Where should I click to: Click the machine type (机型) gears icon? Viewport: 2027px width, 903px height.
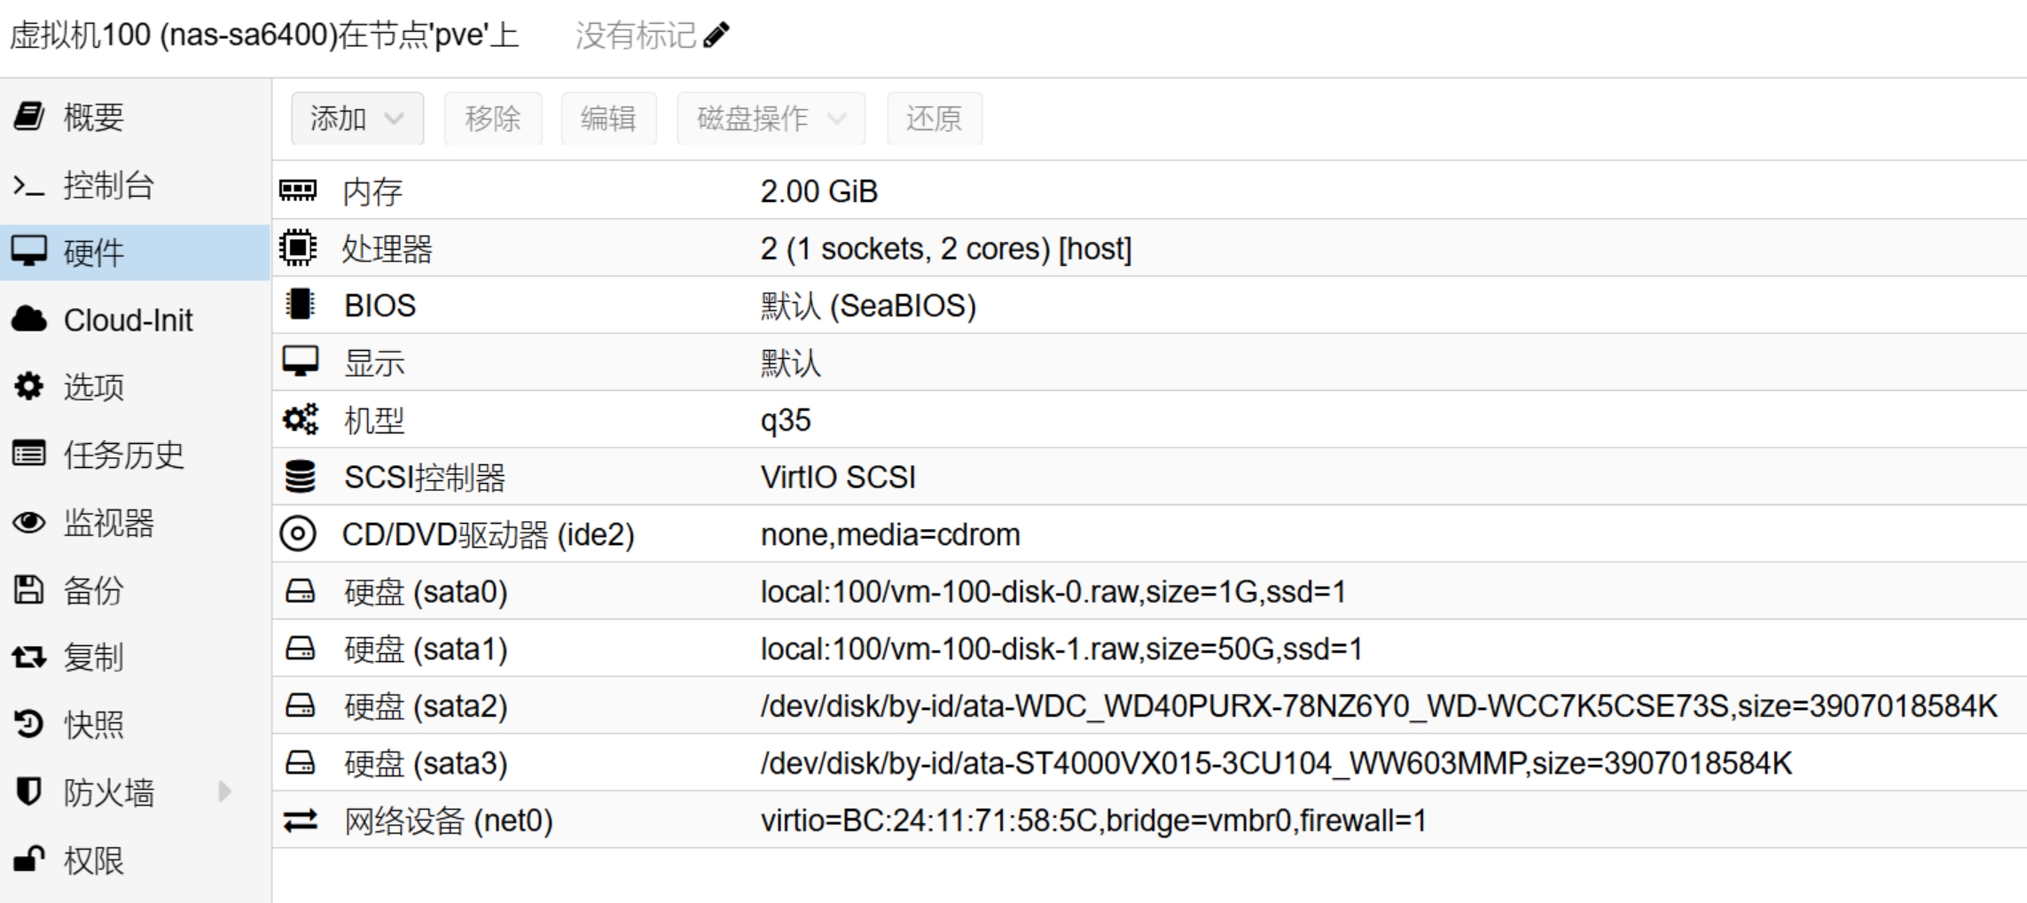coord(300,420)
